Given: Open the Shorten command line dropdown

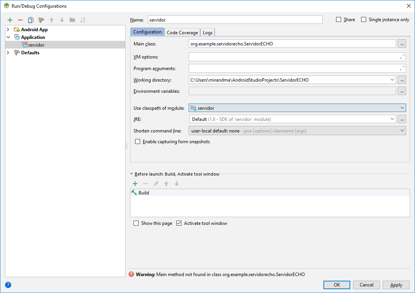Looking at the screenshot, I should pos(297,131).
